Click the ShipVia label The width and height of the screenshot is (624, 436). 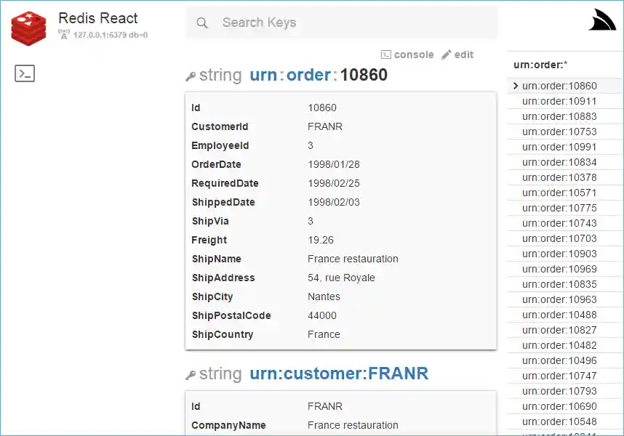(210, 221)
